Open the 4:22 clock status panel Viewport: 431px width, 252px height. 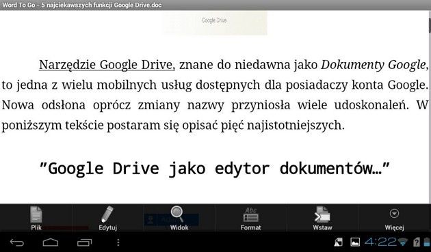click(380, 242)
